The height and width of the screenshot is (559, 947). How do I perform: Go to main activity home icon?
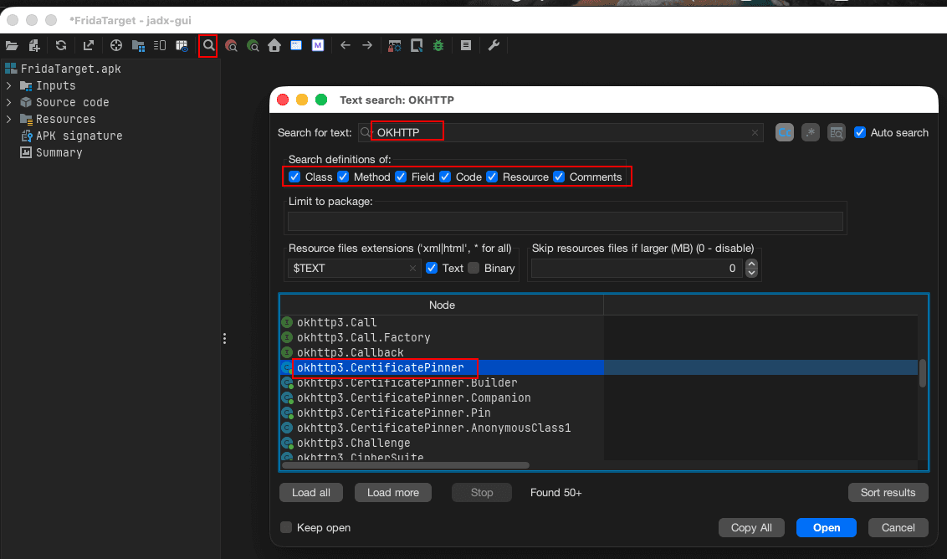(x=274, y=45)
